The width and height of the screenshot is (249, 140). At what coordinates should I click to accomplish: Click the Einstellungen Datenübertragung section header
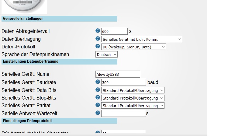point(59,61)
